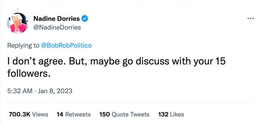Click the "Replying to" label
261x125 pixels.
click(x=23, y=45)
